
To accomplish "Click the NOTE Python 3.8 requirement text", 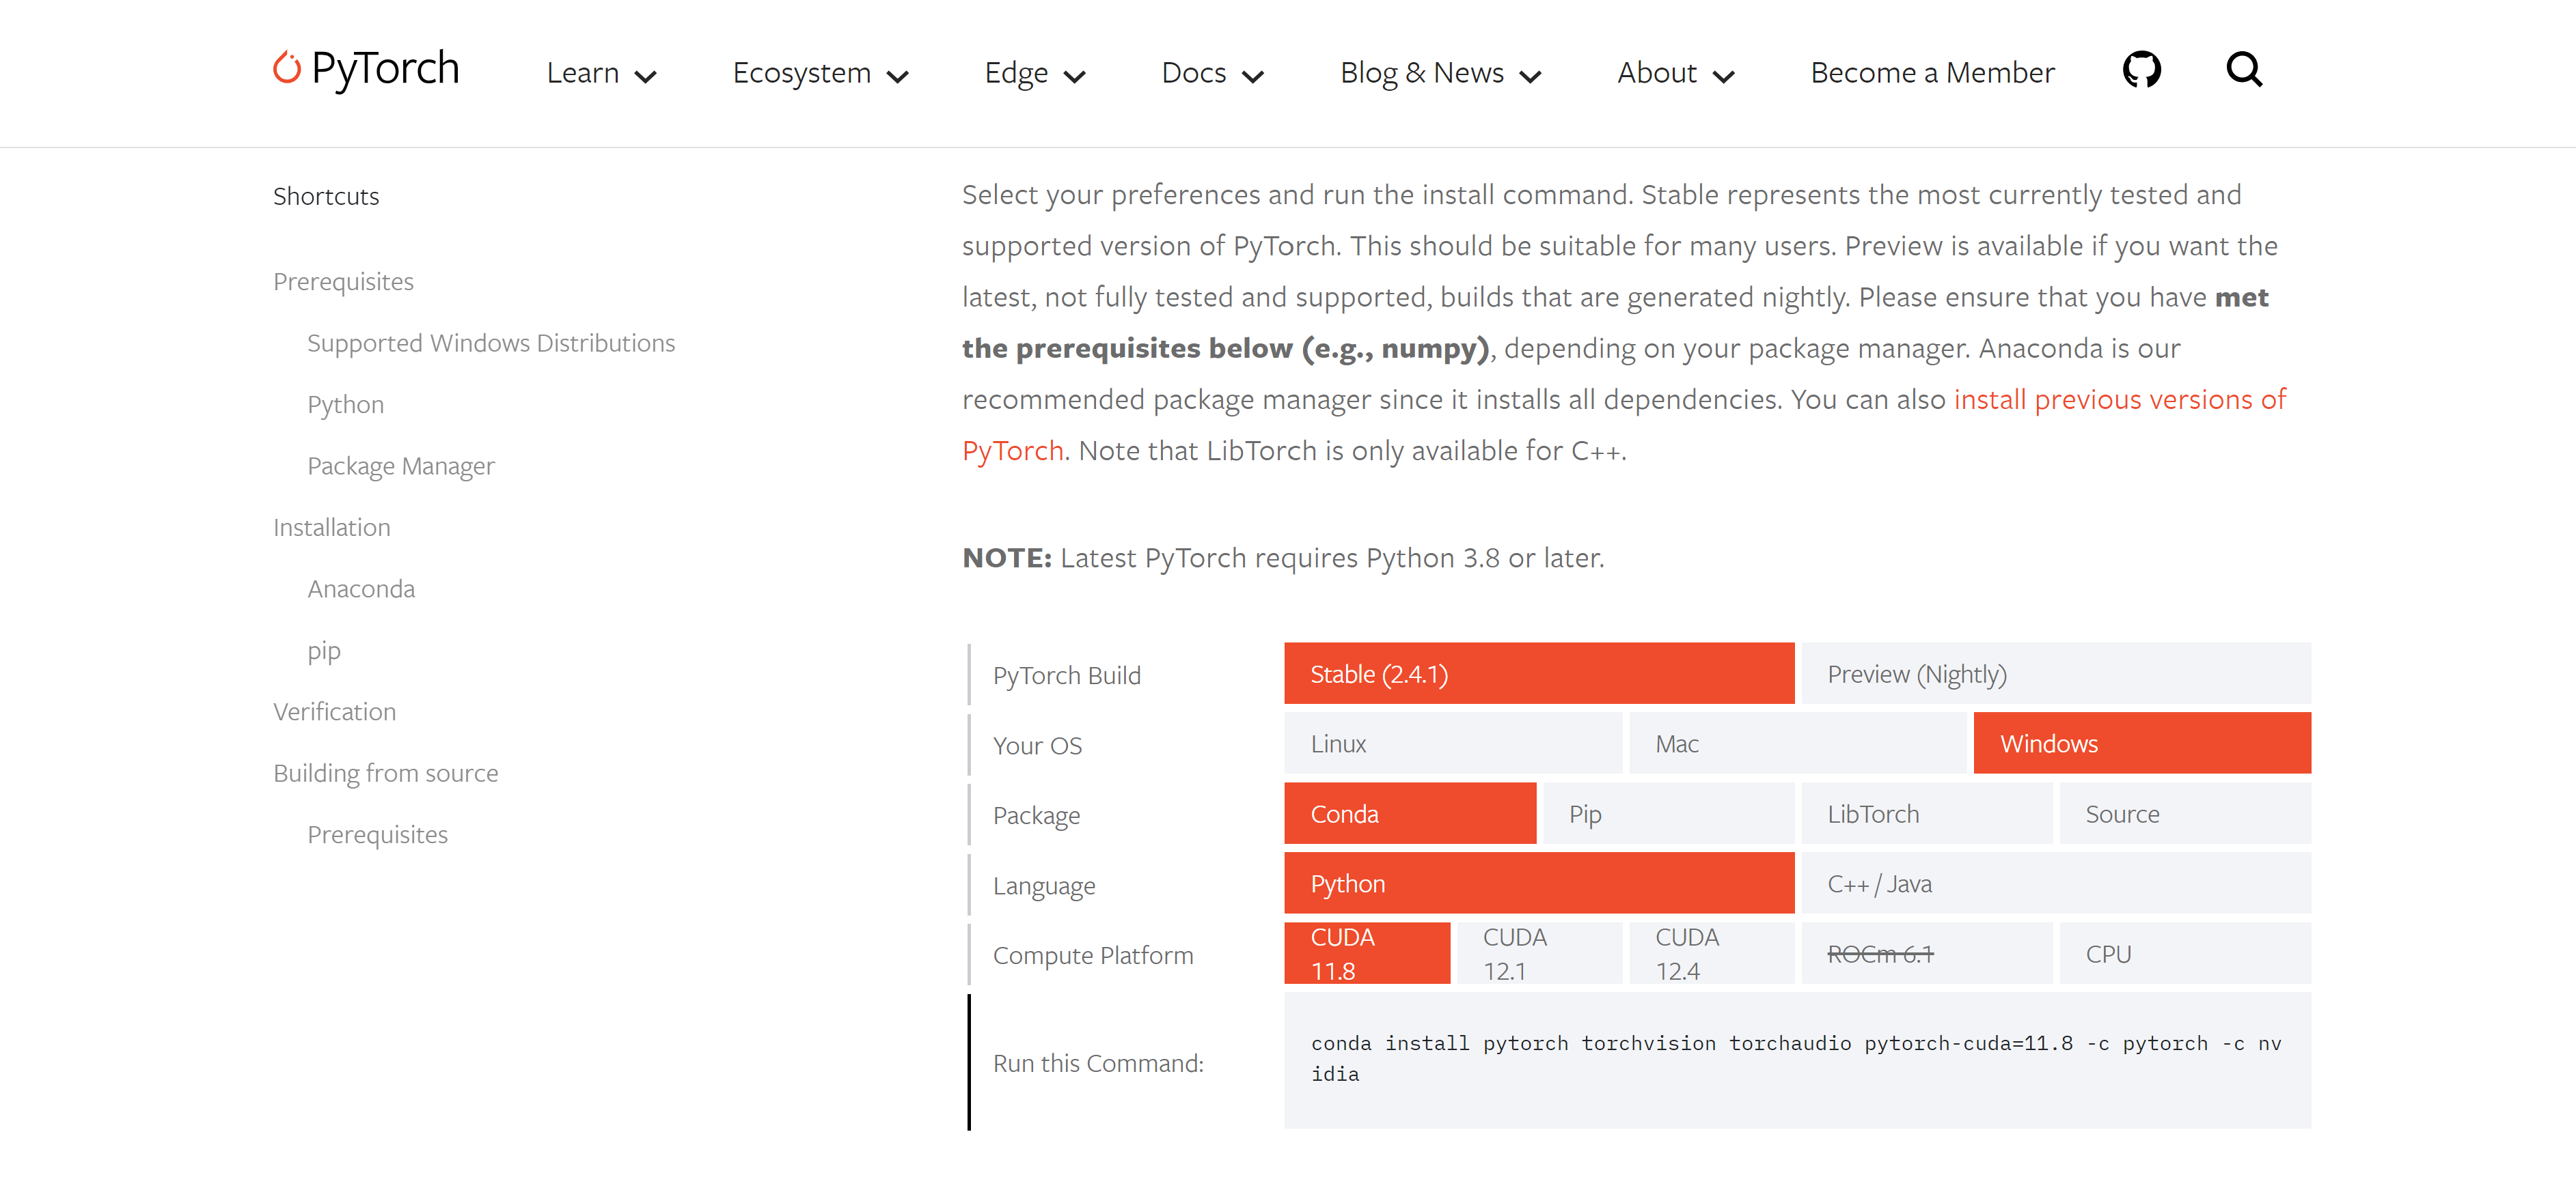I will tap(1283, 558).
